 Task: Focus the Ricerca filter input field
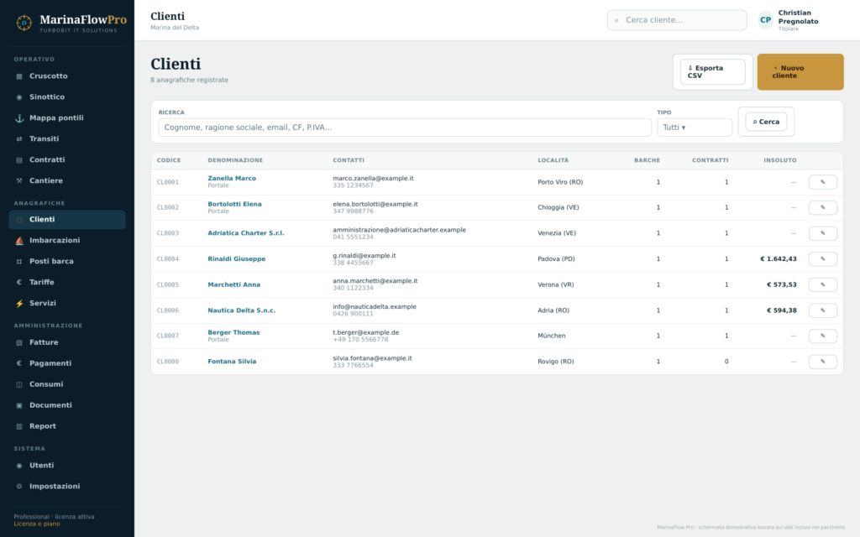405,128
